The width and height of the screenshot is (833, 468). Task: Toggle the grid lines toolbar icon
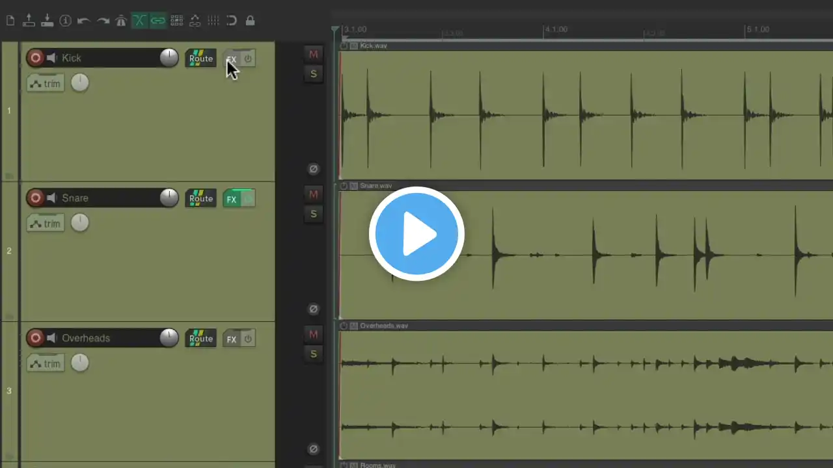click(213, 21)
